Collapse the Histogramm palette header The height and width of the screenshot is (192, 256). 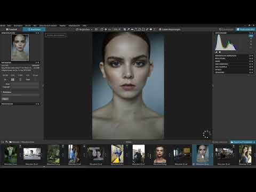(x=234, y=33)
